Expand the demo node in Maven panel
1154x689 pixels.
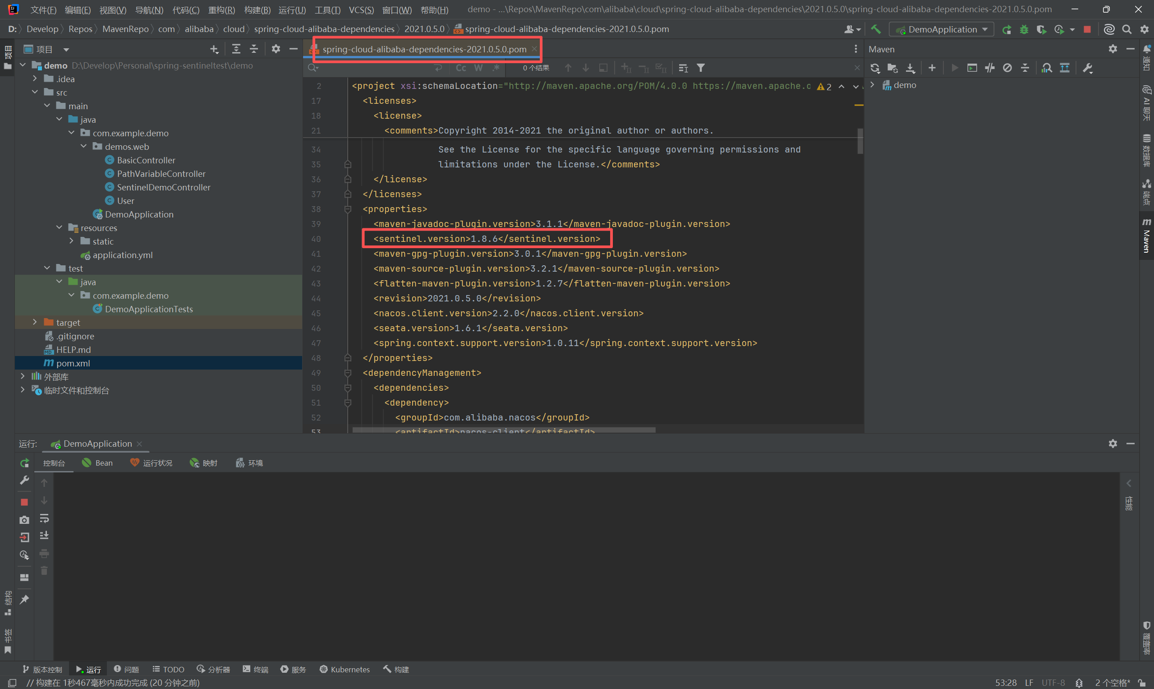point(872,85)
